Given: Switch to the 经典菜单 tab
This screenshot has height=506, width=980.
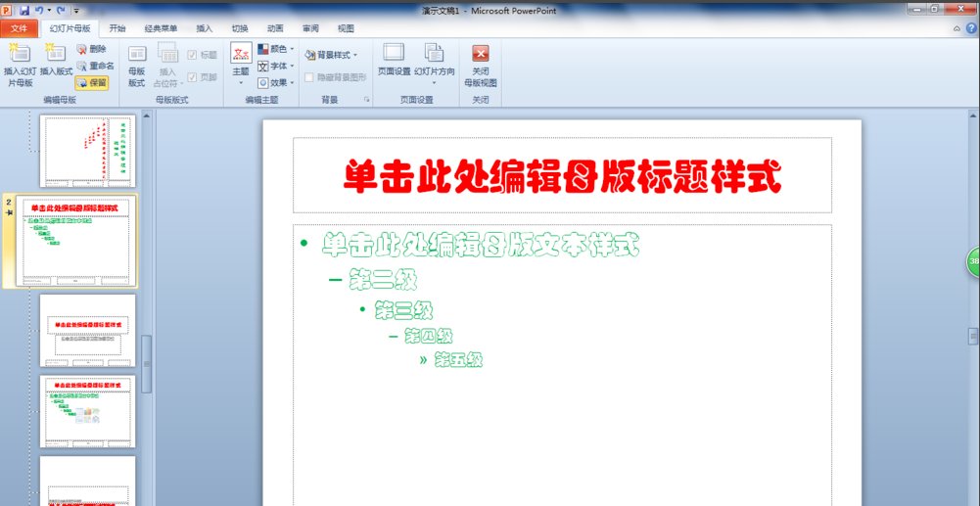Looking at the screenshot, I should click(161, 28).
